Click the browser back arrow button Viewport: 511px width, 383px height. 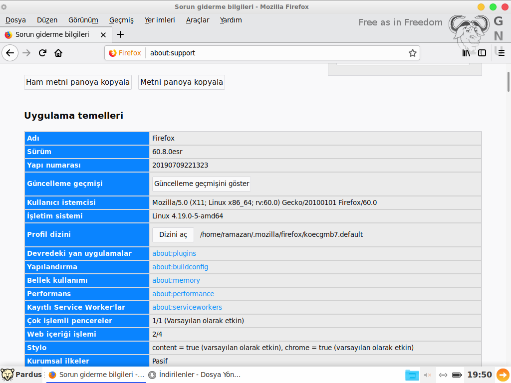pyautogui.click(x=10, y=53)
